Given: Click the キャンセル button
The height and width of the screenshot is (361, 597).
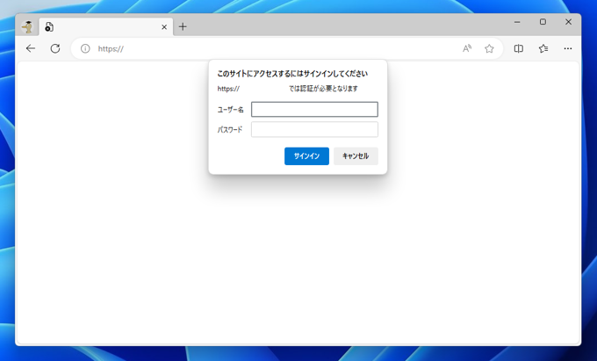Looking at the screenshot, I should (356, 156).
